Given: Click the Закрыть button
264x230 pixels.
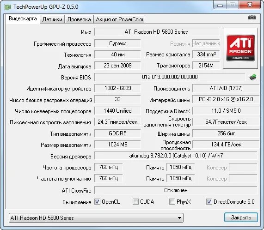Looking at the screenshot, I should [x=241, y=218].
